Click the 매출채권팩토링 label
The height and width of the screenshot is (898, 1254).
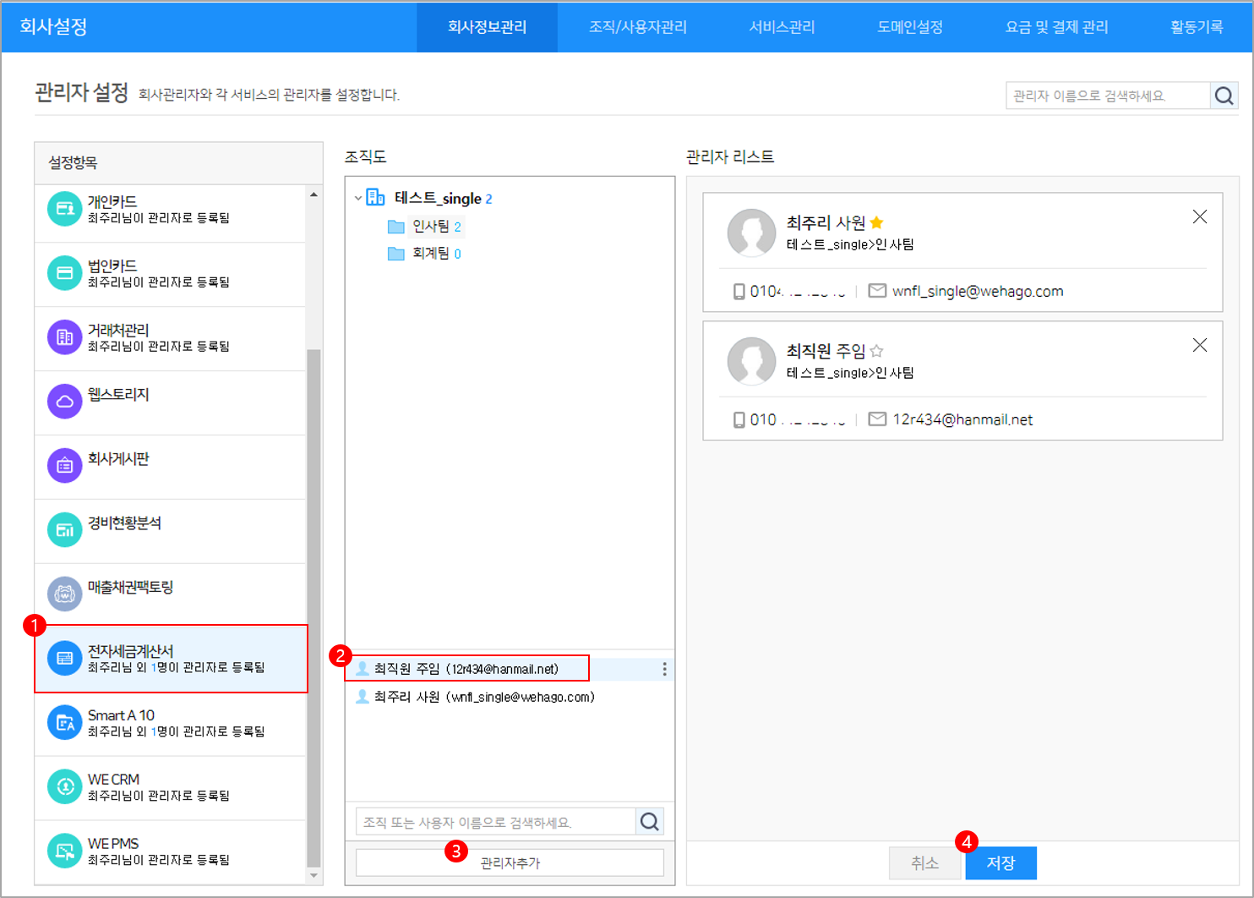tap(130, 587)
